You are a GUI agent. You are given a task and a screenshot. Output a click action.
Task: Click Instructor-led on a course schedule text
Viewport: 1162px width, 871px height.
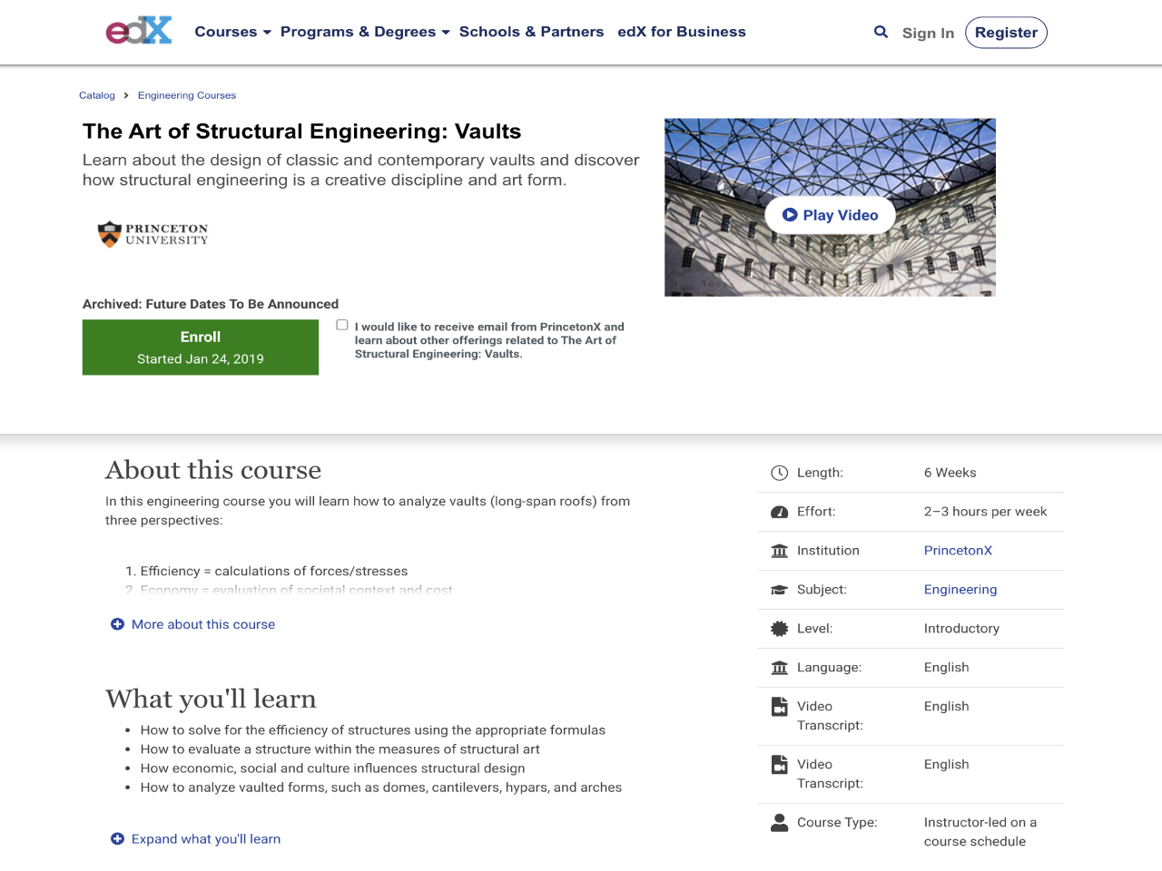[x=980, y=832]
